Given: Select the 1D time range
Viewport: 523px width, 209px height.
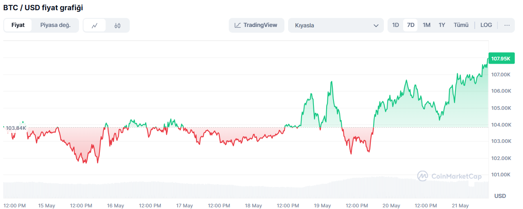Looking at the screenshot, I should [396, 25].
